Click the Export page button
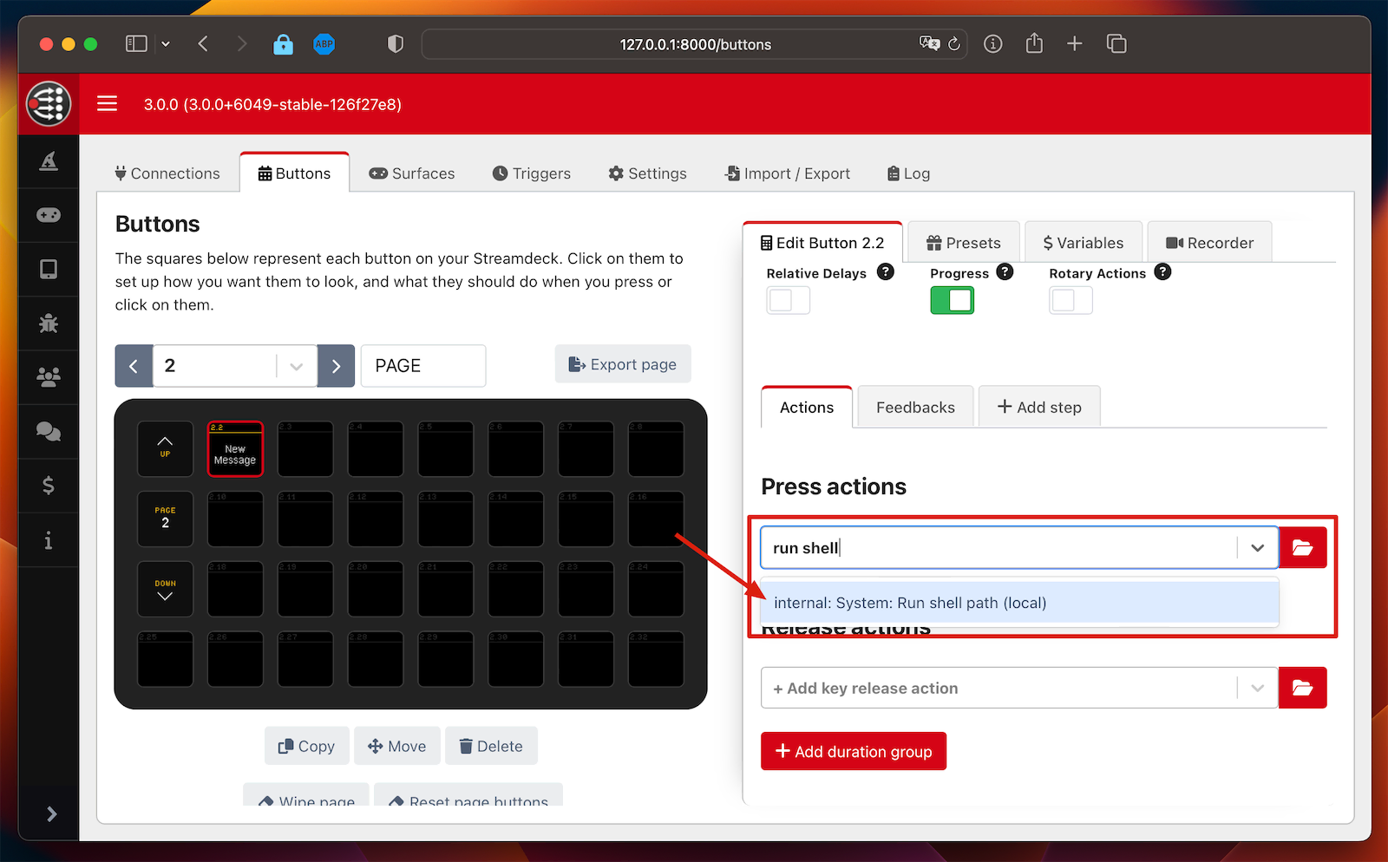The width and height of the screenshot is (1388, 862). [x=623, y=364]
